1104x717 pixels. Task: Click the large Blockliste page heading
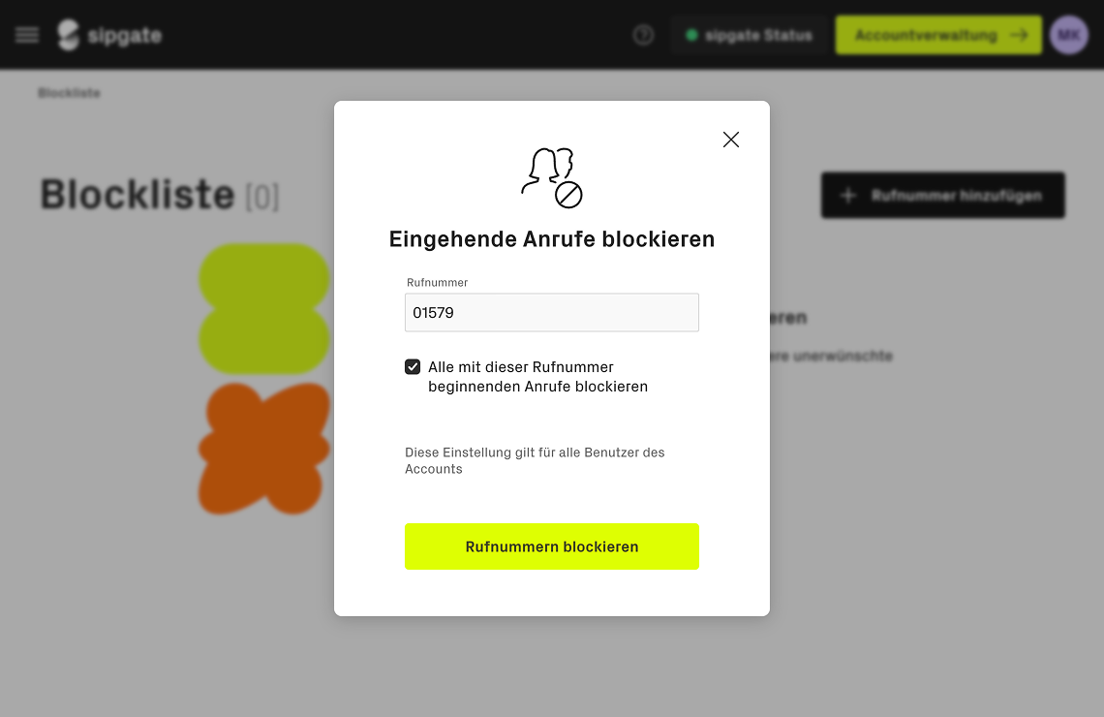tap(138, 195)
